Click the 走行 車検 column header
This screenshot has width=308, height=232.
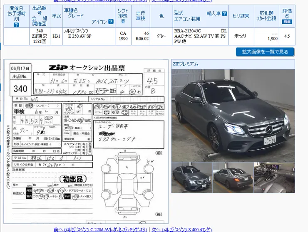[140, 16]
